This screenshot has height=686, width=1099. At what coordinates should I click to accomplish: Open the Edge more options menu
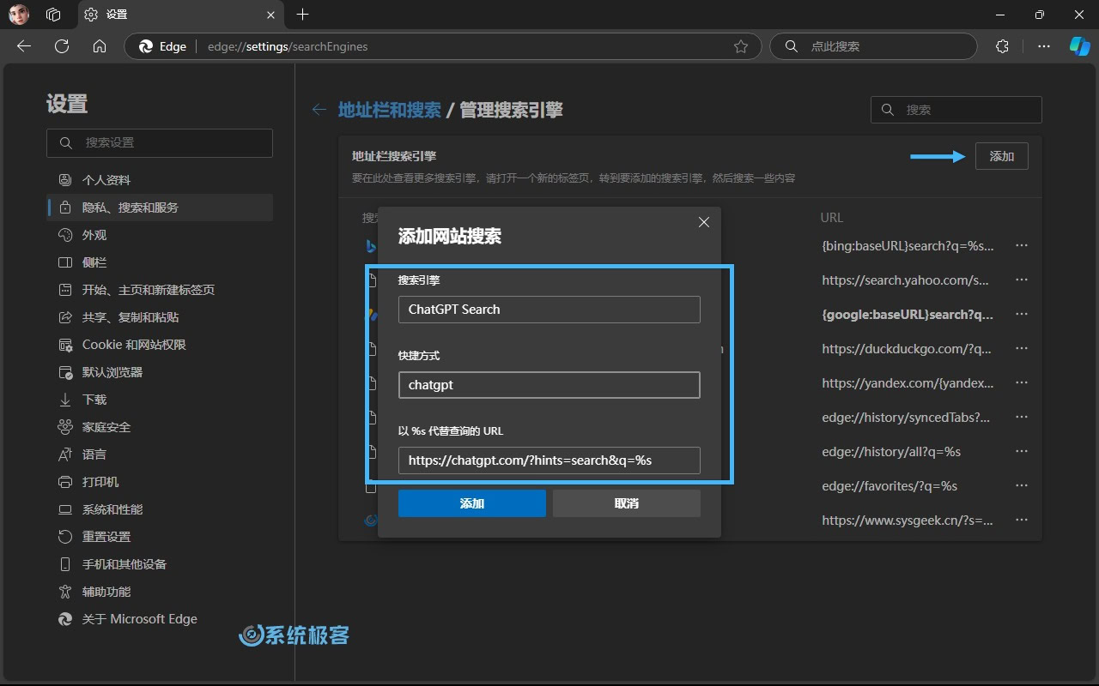(x=1043, y=46)
